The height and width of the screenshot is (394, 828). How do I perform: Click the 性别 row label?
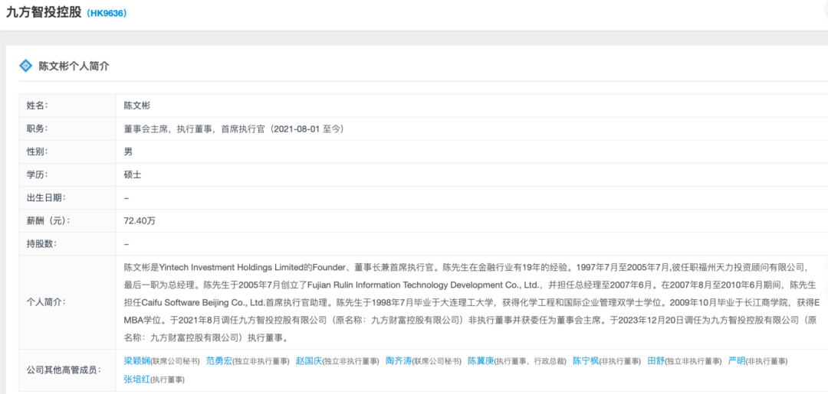point(38,151)
